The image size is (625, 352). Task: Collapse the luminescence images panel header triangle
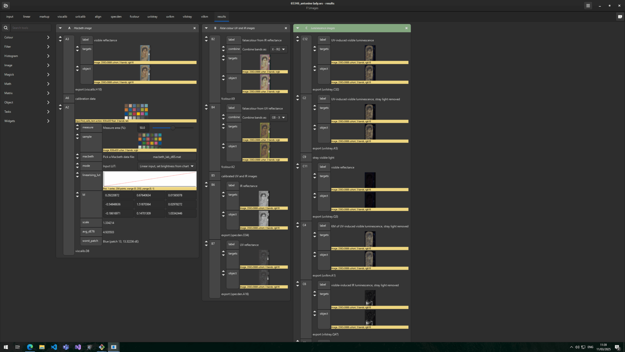298,28
